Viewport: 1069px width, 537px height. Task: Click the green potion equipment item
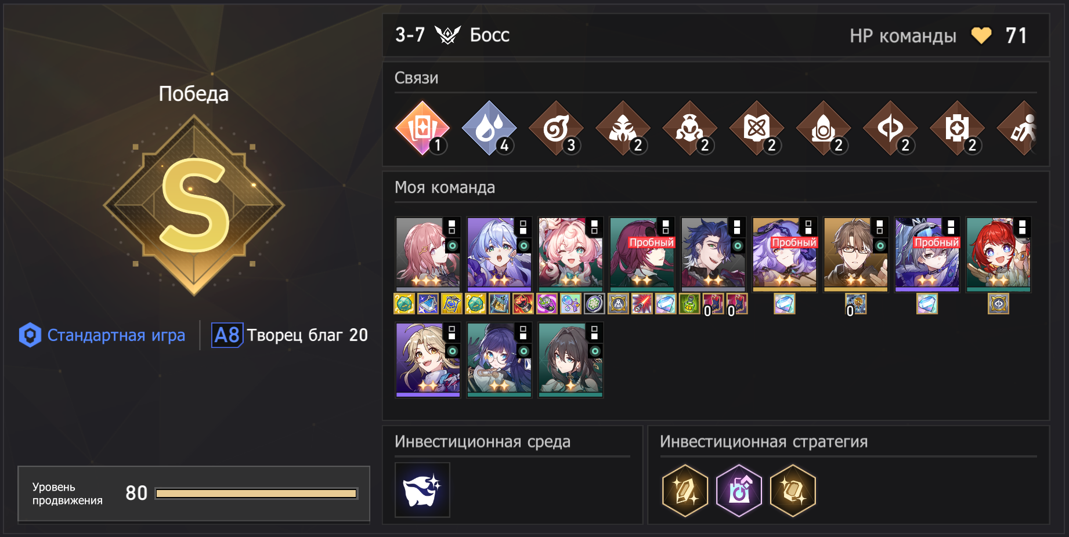tap(689, 304)
